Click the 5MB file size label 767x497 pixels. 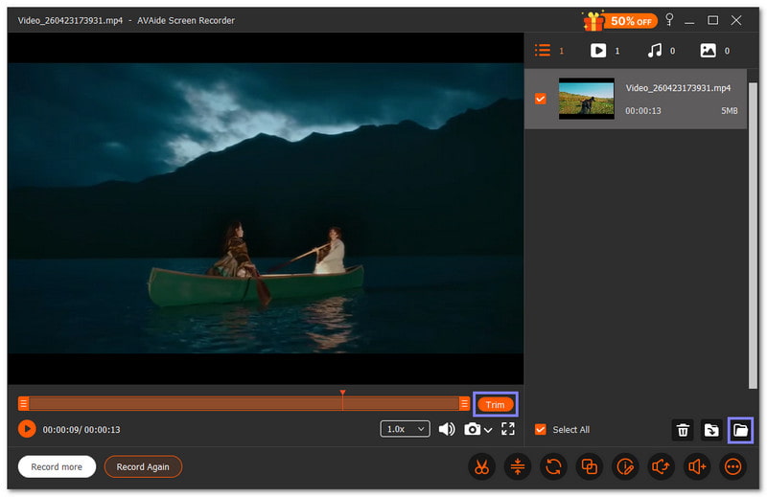click(x=729, y=111)
